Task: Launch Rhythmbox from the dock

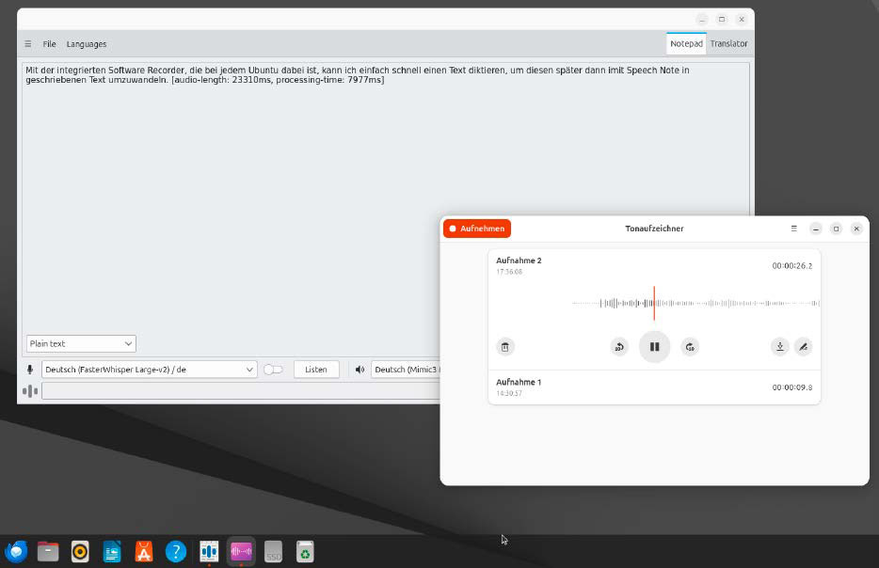Action: coord(80,552)
